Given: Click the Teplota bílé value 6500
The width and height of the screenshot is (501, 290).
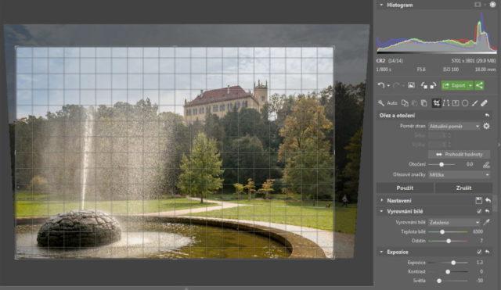Looking at the screenshot, I should point(478,231).
